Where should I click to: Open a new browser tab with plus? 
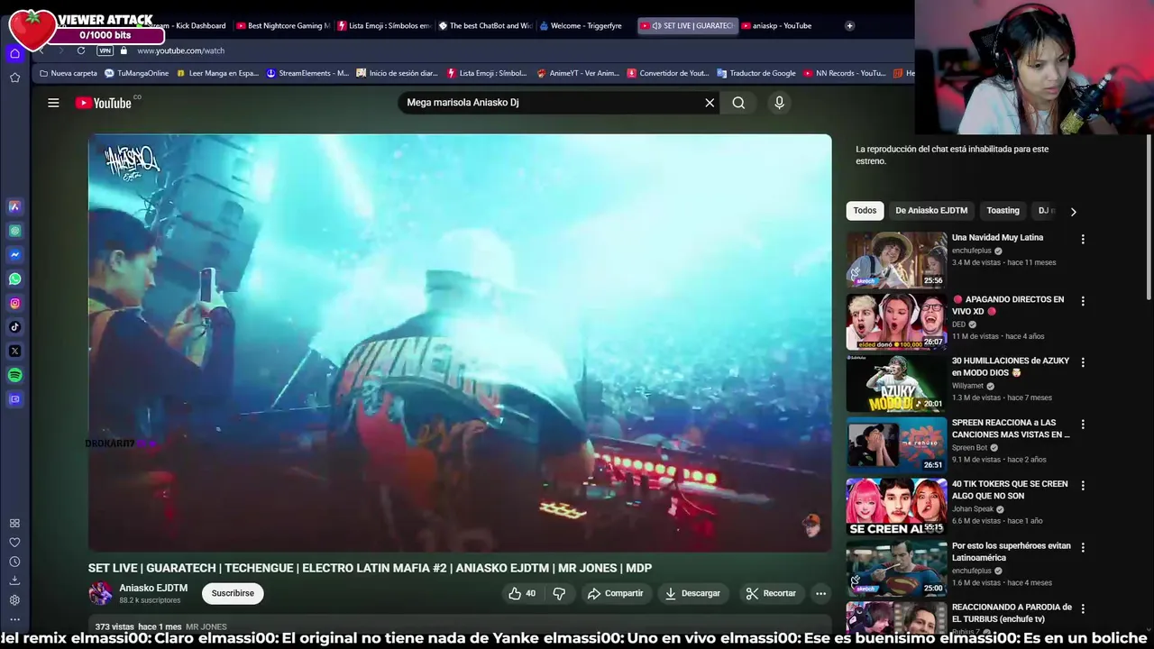pos(849,25)
